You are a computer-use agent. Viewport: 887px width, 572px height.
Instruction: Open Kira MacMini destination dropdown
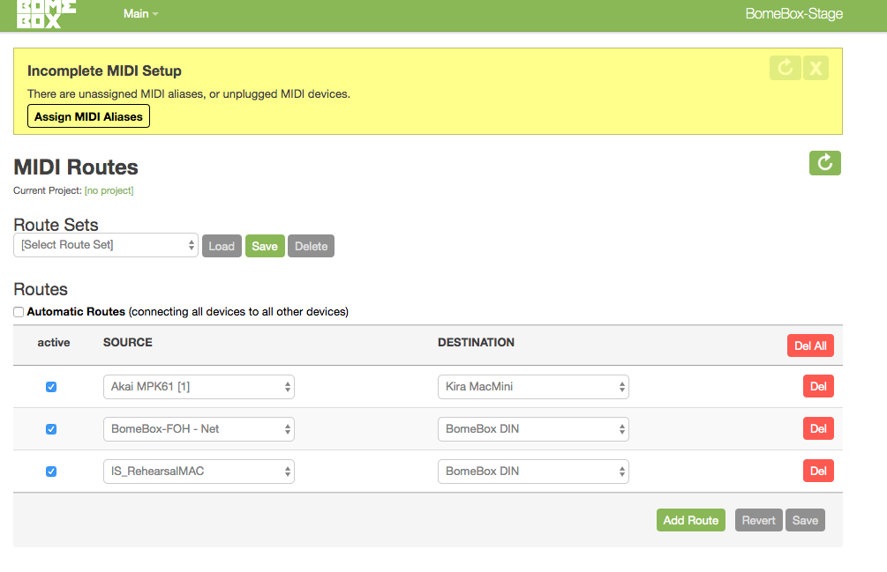[533, 387]
